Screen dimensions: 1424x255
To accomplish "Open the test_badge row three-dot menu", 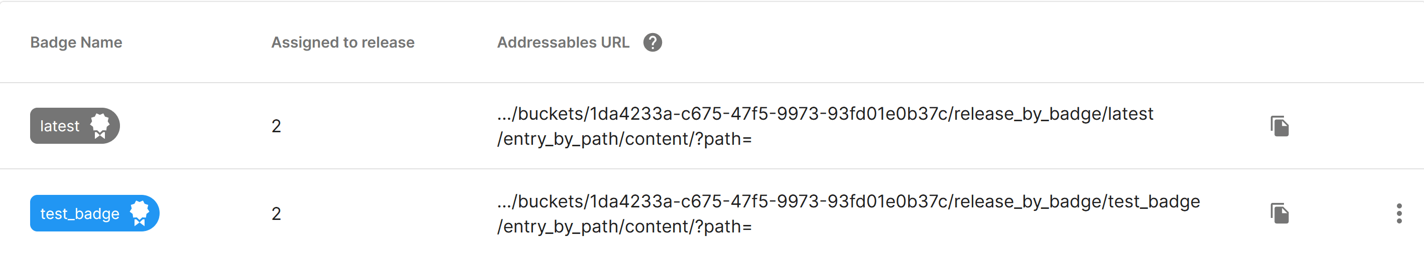I will [x=1399, y=213].
